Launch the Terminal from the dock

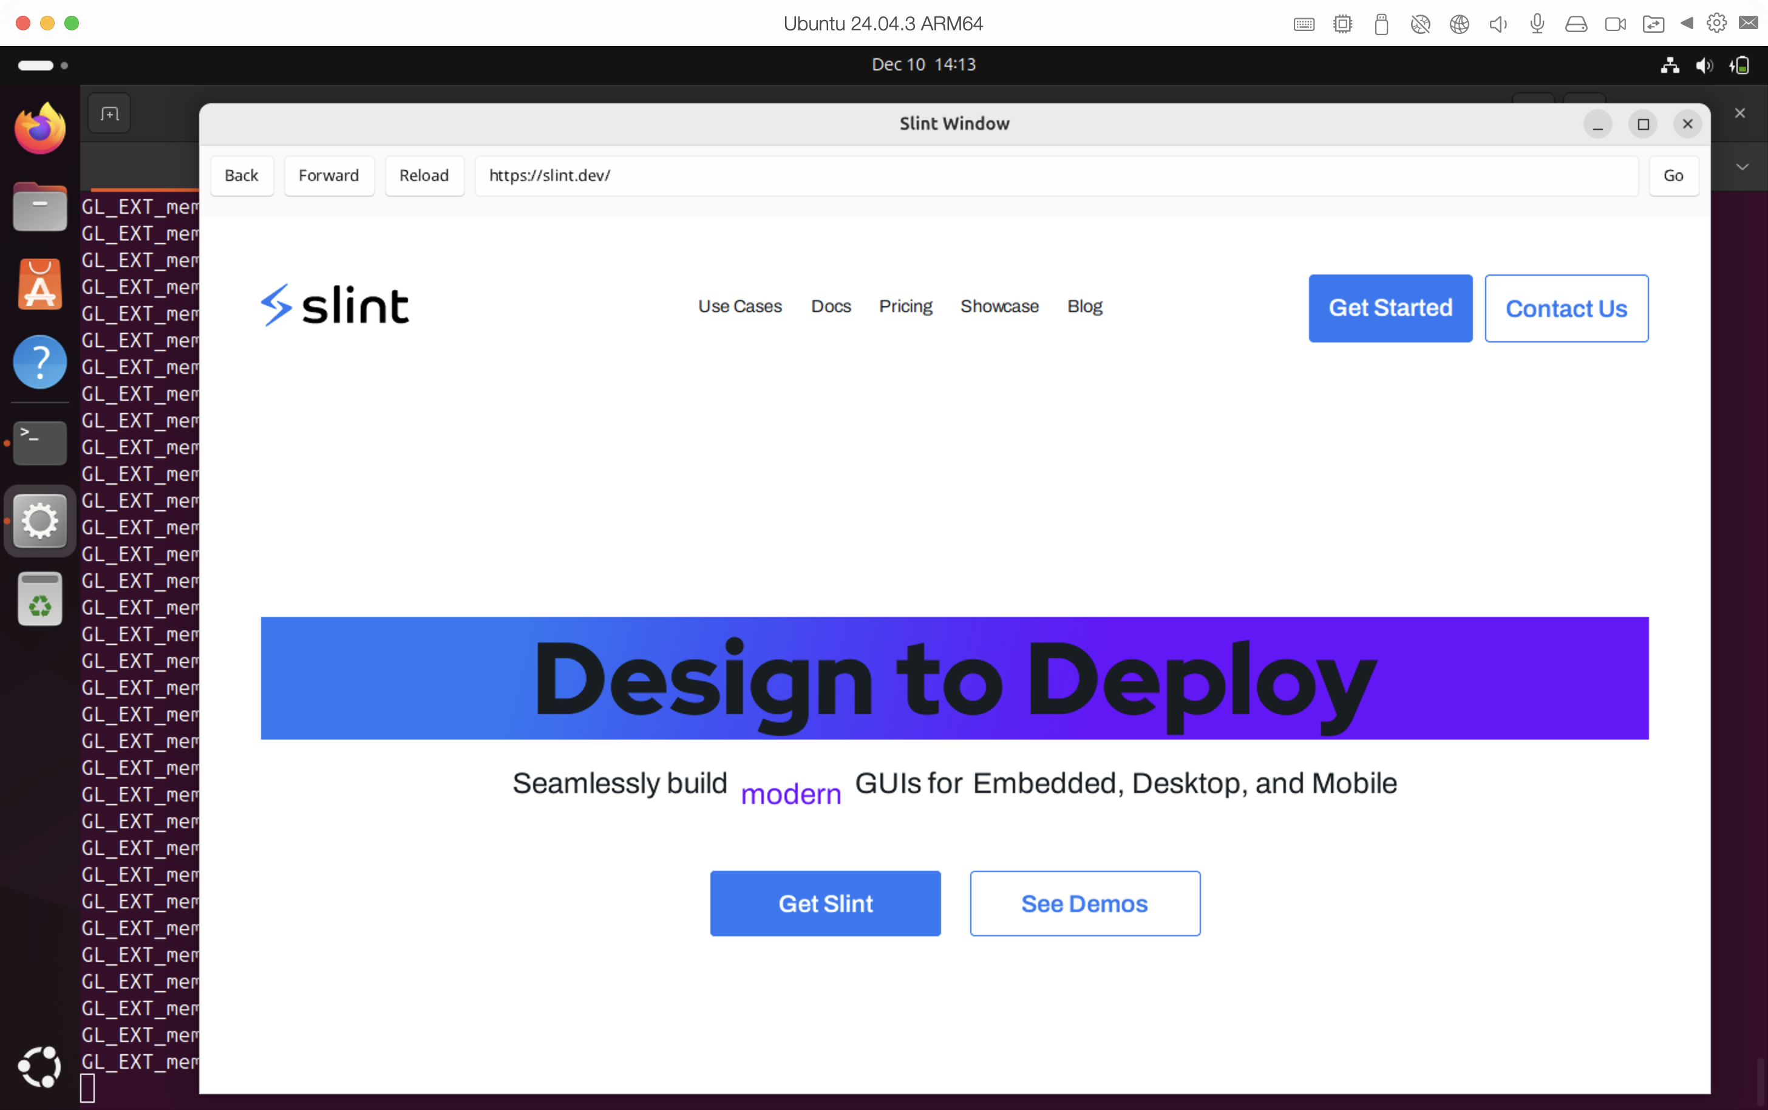[39, 443]
